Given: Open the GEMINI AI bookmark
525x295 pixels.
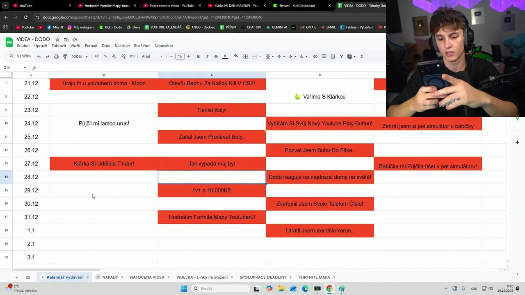Looking at the screenshot, I should pyautogui.click(x=276, y=27).
